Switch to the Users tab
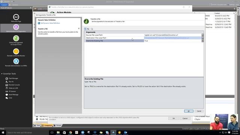240x135 pixels. [37, 125]
